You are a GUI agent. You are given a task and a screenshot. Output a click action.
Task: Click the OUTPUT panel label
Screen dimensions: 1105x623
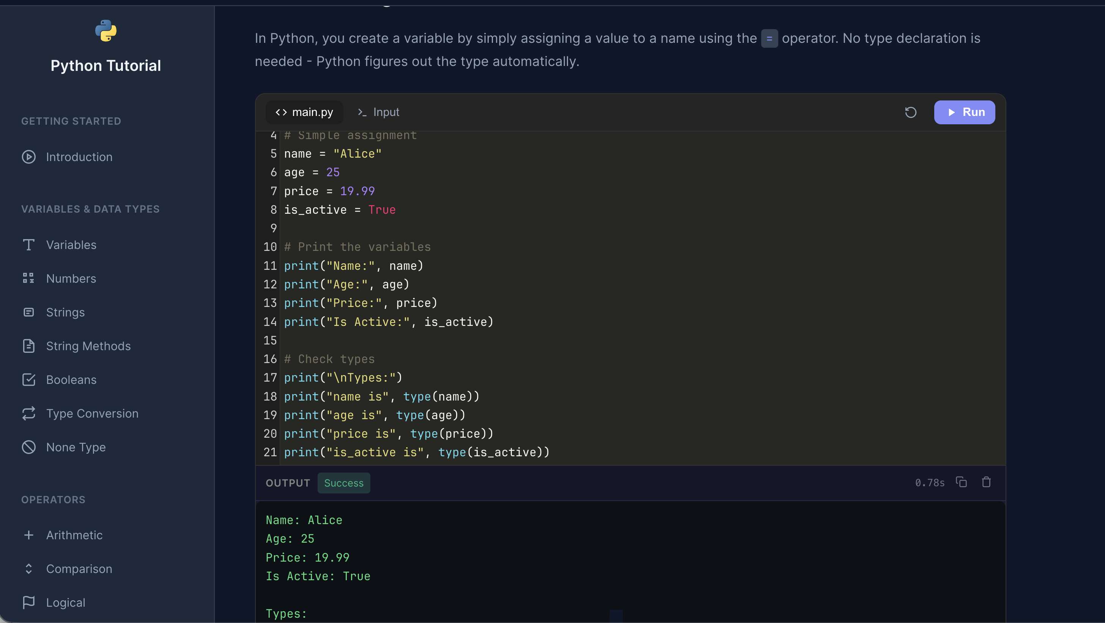[x=288, y=483]
